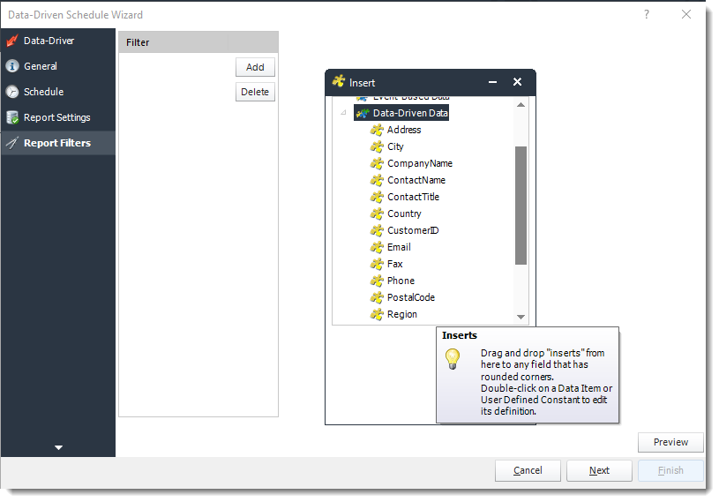Proceed with the Next button
719x502 pixels.
coord(599,470)
